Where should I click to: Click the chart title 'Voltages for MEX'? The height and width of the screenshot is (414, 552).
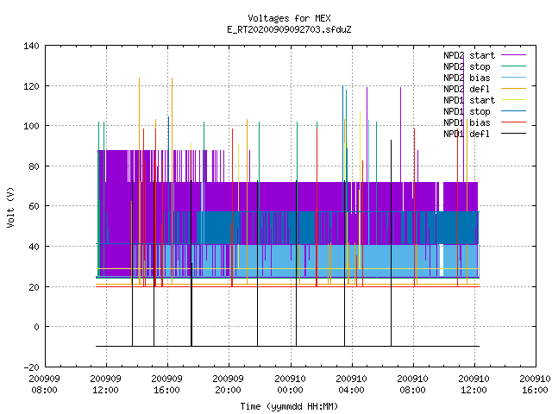289,18
